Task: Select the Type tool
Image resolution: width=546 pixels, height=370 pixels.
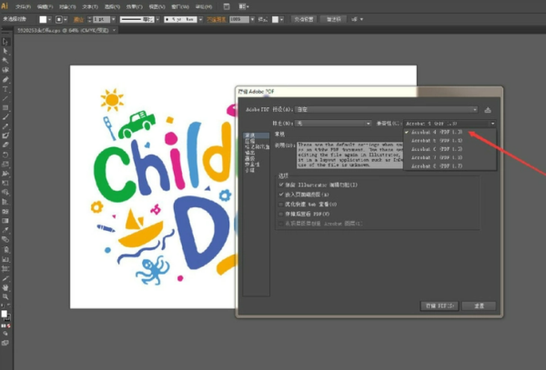Action: [6, 89]
